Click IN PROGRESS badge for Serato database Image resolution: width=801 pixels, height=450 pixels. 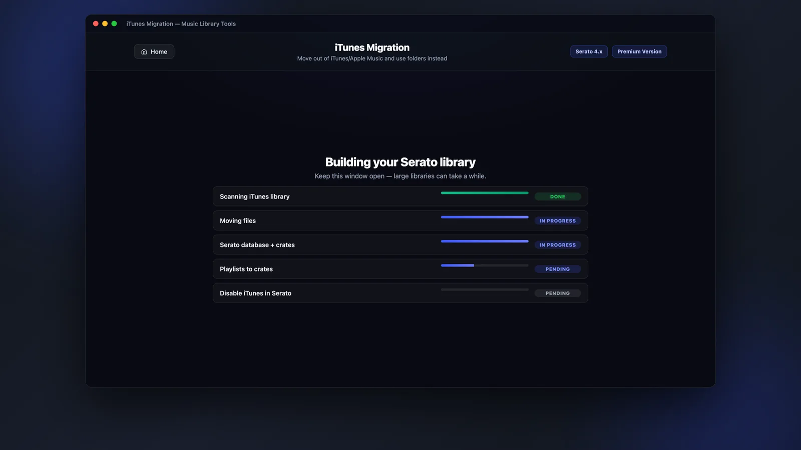(558, 245)
